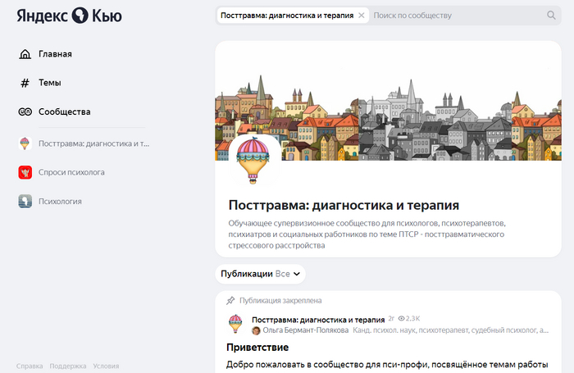Click the Психология community icon
Screen dimensions: 574x373
pyautogui.click(x=25, y=202)
